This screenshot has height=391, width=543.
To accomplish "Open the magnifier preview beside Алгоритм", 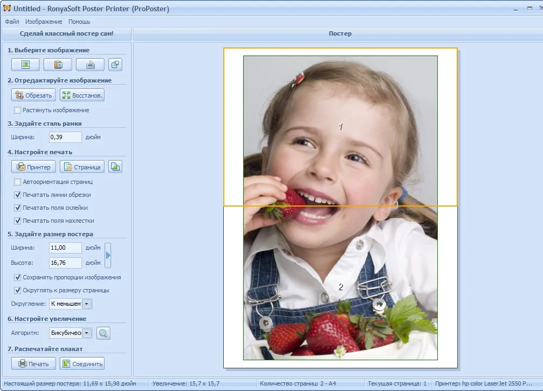I will click(x=103, y=333).
